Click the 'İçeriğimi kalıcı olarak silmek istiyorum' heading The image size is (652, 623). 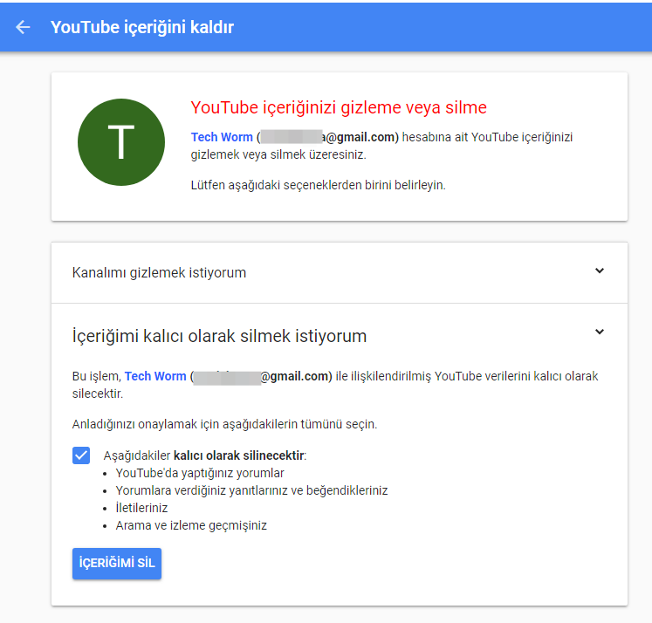tap(219, 336)
